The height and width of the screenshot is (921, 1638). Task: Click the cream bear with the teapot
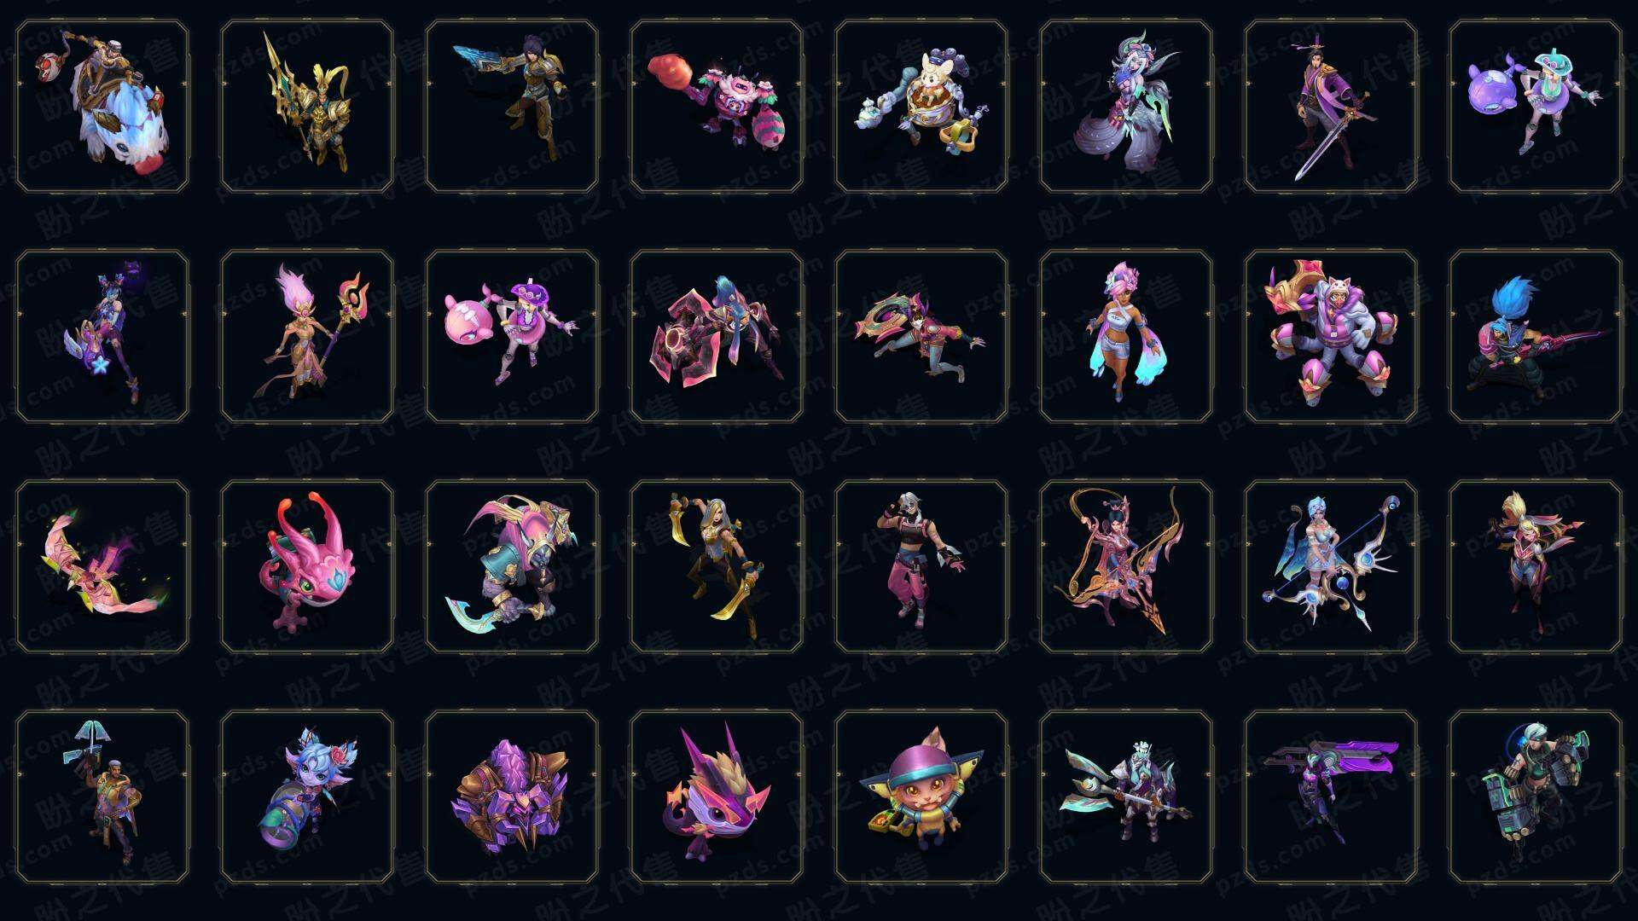coord(921,106)
